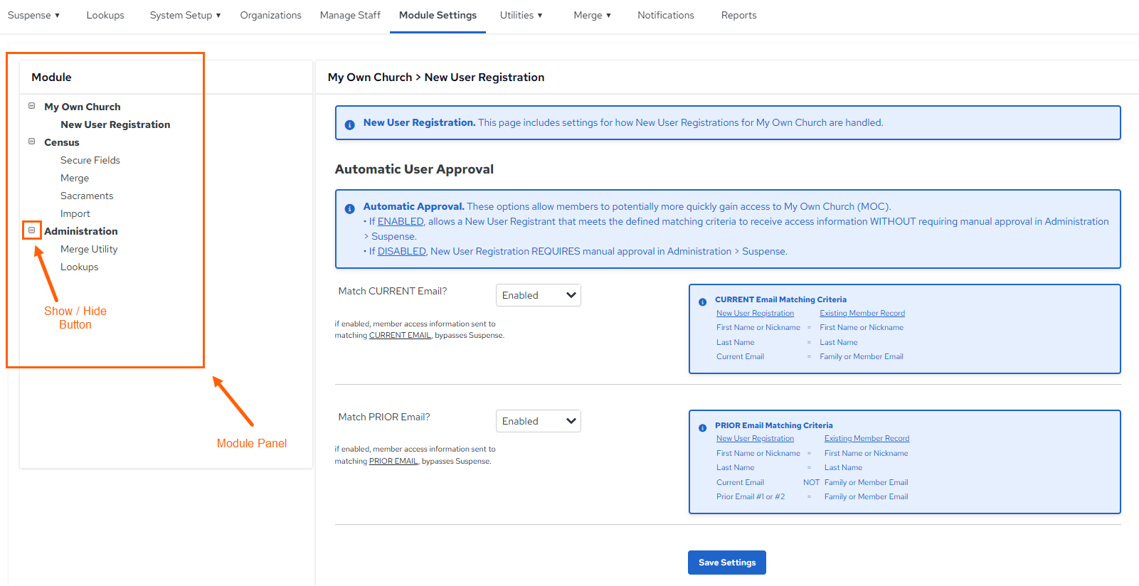1139x586 pixels.
Task: Click 'NOT' operator in PRIOR criteria
Action: 811,482
